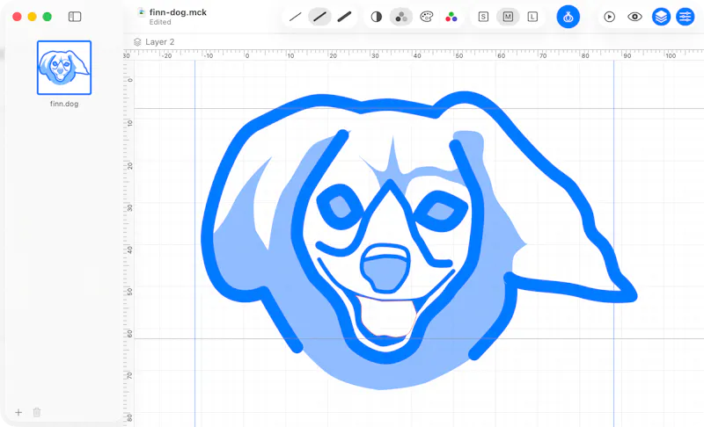The height and width of the screenshot is (427, 704).
Task: Select the thin line weight tool
Action: coord(295,17)
